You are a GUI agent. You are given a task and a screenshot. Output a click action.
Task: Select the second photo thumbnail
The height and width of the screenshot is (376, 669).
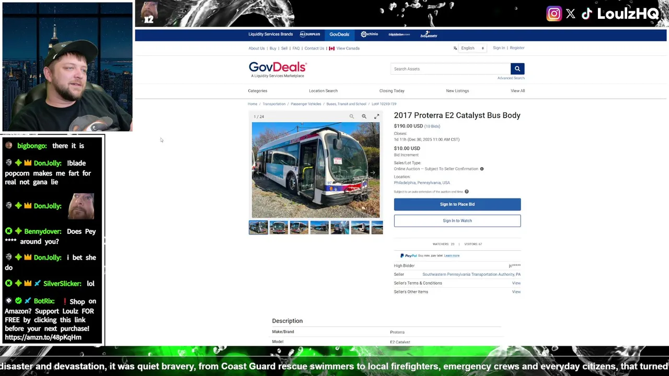point(279,227)
